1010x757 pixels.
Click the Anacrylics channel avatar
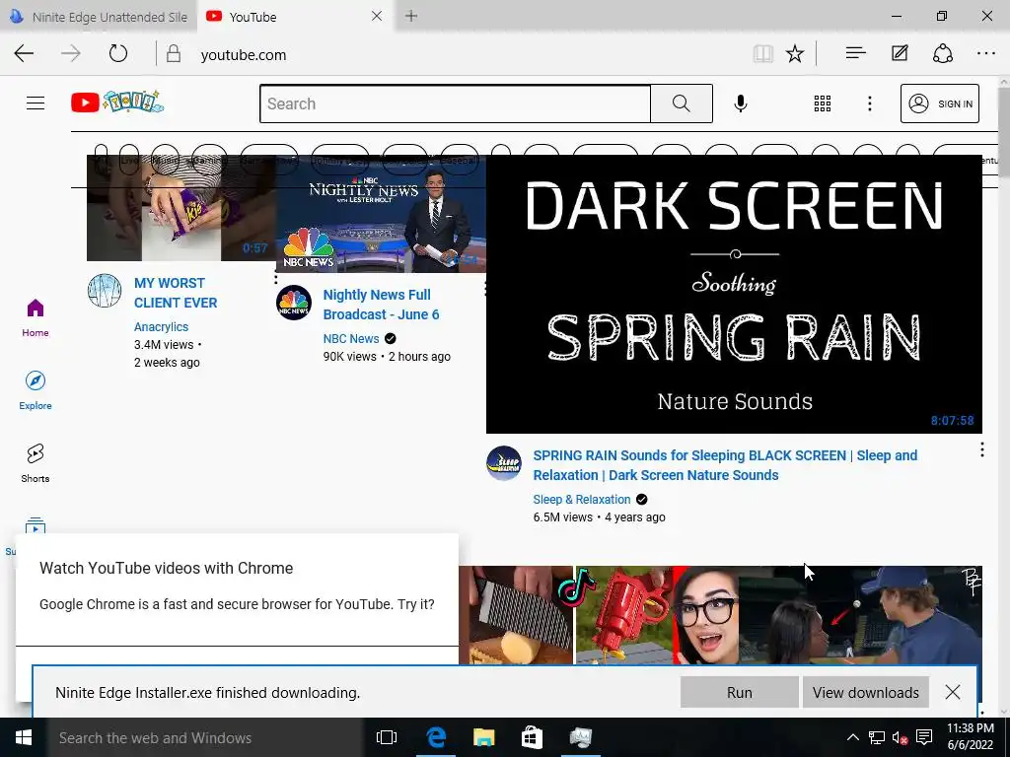point(105,291)
